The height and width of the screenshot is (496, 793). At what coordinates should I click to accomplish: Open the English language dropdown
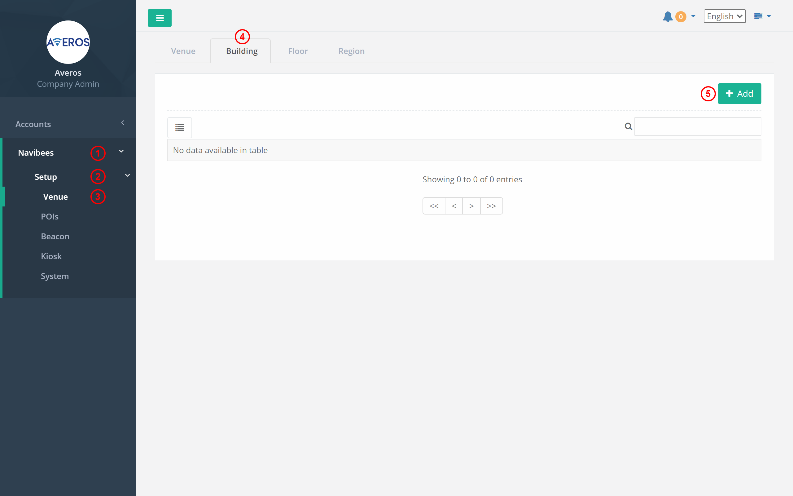[724, 16]
